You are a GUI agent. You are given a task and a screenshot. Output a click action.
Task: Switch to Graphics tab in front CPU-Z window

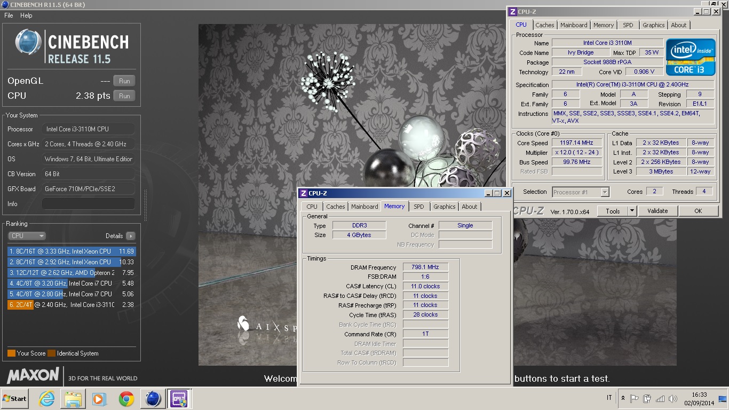point(445,207)
